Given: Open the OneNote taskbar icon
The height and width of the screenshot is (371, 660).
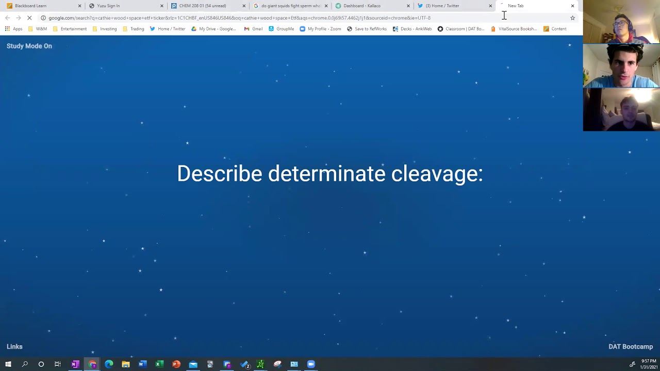Looking at the screenshot, I should pos(75,364).
